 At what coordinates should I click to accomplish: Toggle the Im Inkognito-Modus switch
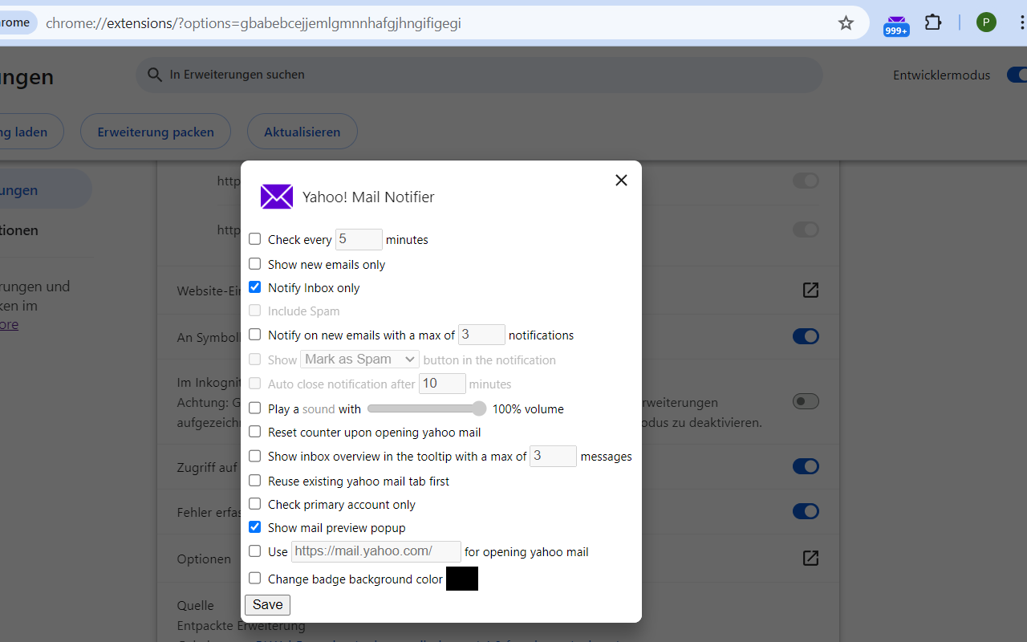(x=806, y=401)
